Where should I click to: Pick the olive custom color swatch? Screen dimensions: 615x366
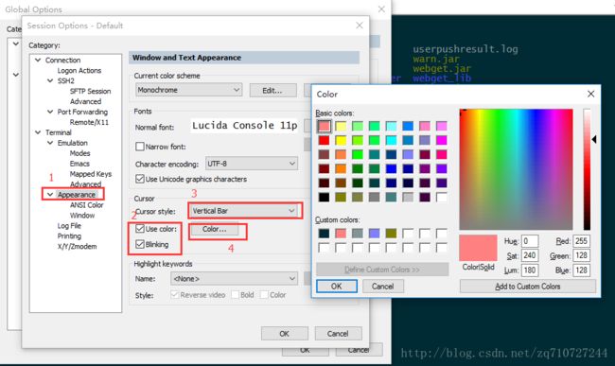391,234
